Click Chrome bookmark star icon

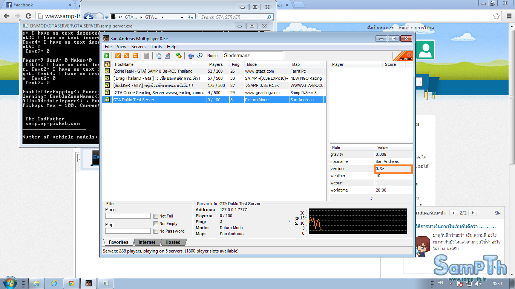coord(497,16)
